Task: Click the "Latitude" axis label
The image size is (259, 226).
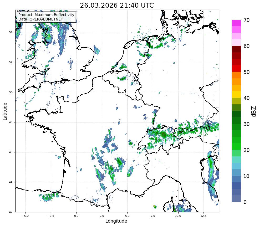Action: [5, 111]
